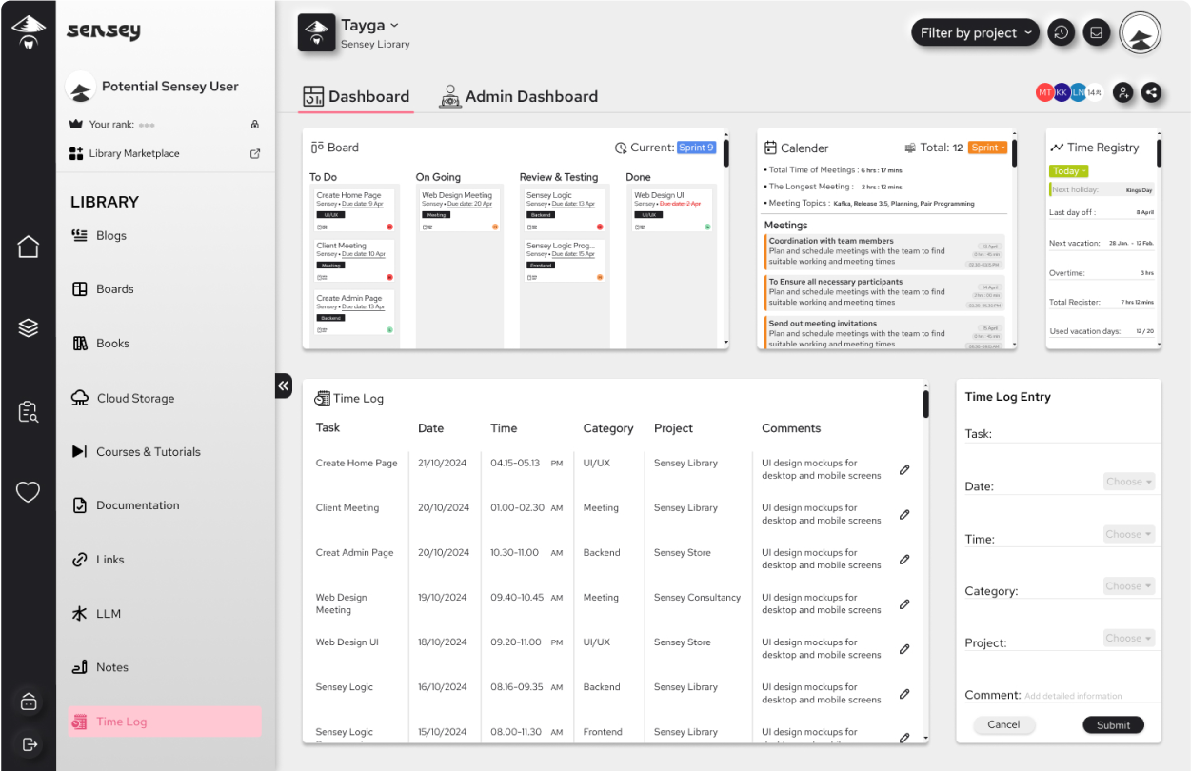Edit the Create Home Page time log row
The image size is (1191, 771).
click(904, 469)
